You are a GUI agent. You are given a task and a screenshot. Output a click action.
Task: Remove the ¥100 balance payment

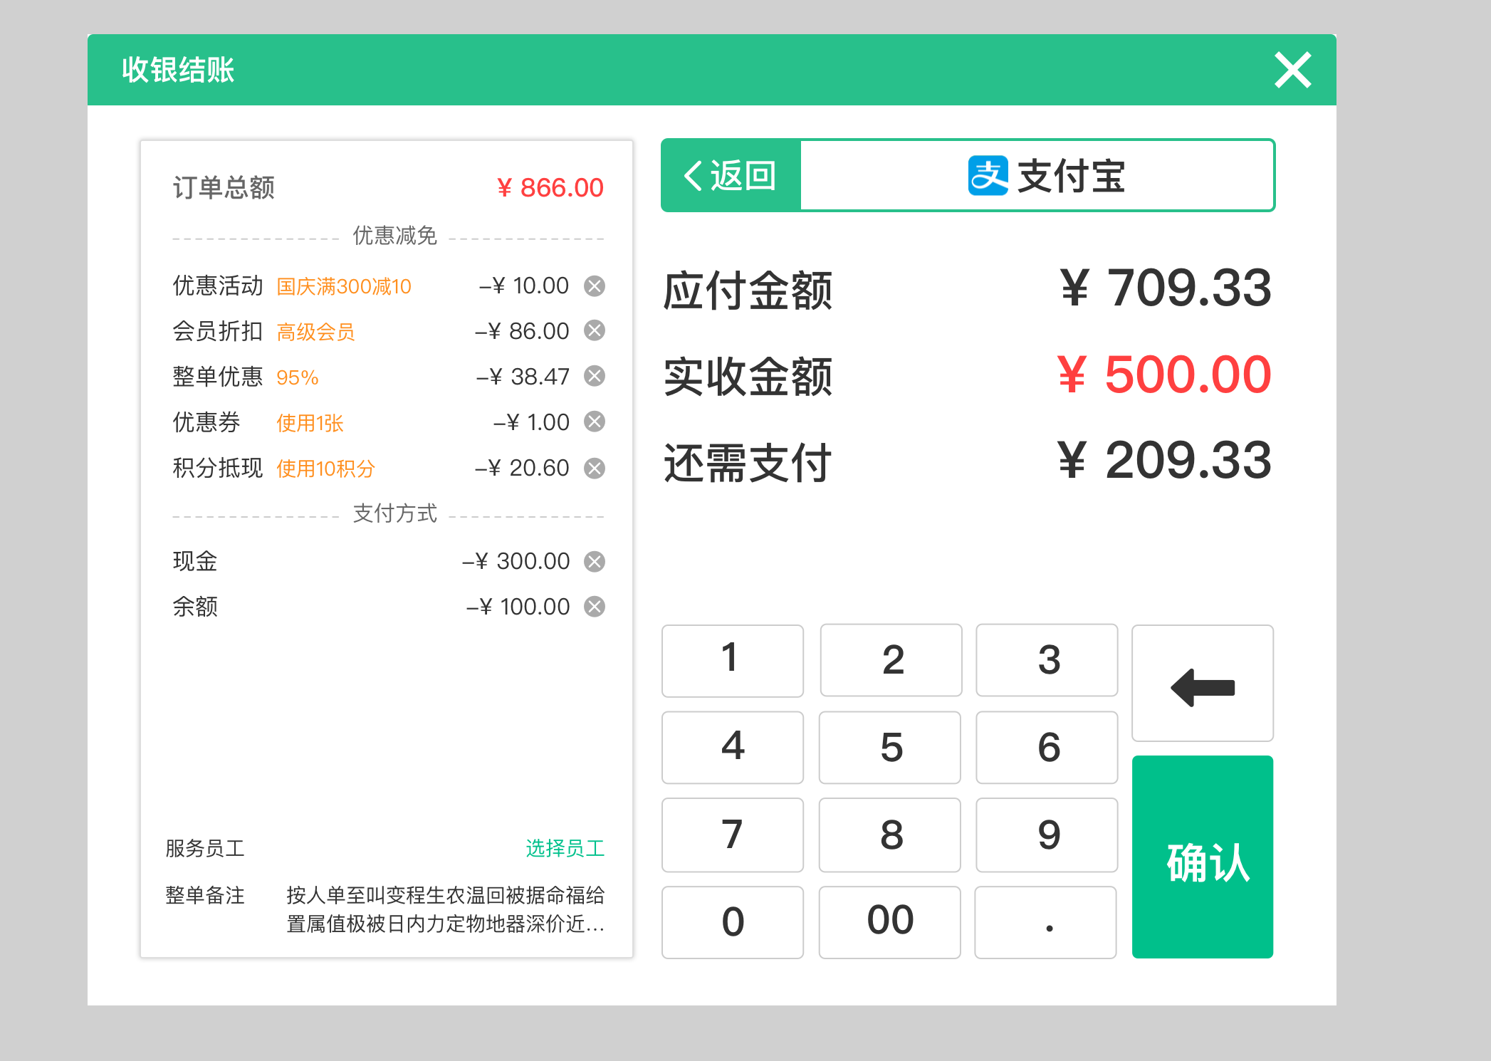click(595, 606)
